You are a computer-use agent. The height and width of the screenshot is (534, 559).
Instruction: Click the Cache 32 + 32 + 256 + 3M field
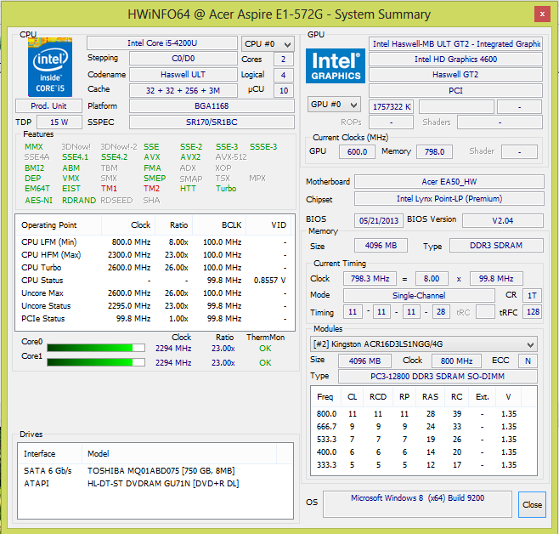pyautogui.click(x=184, y=91)
